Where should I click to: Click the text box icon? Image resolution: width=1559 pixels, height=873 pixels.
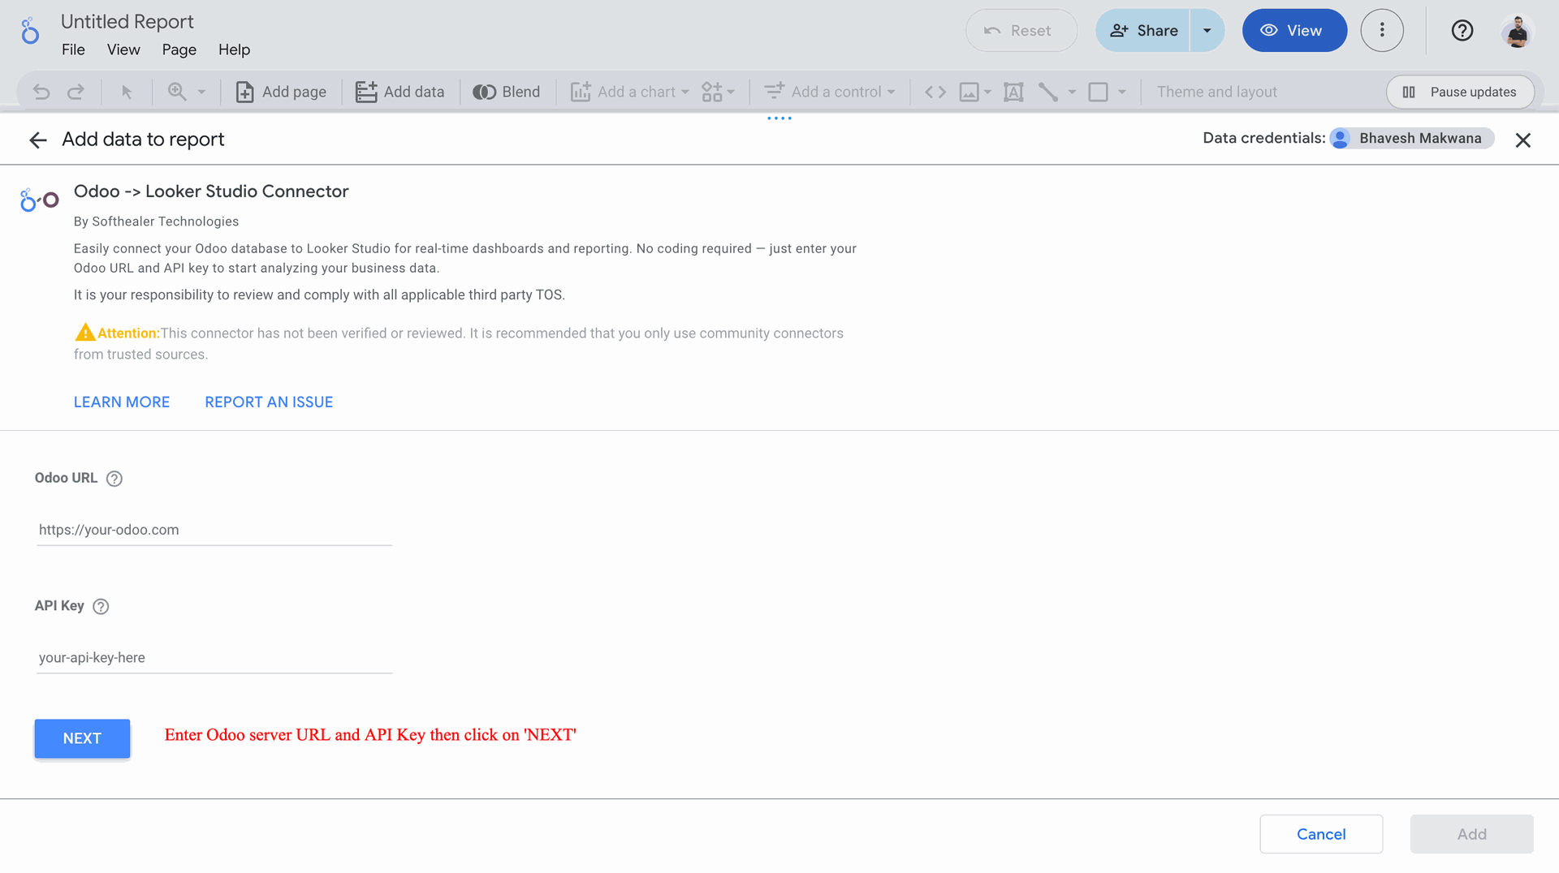point(1013,92)
